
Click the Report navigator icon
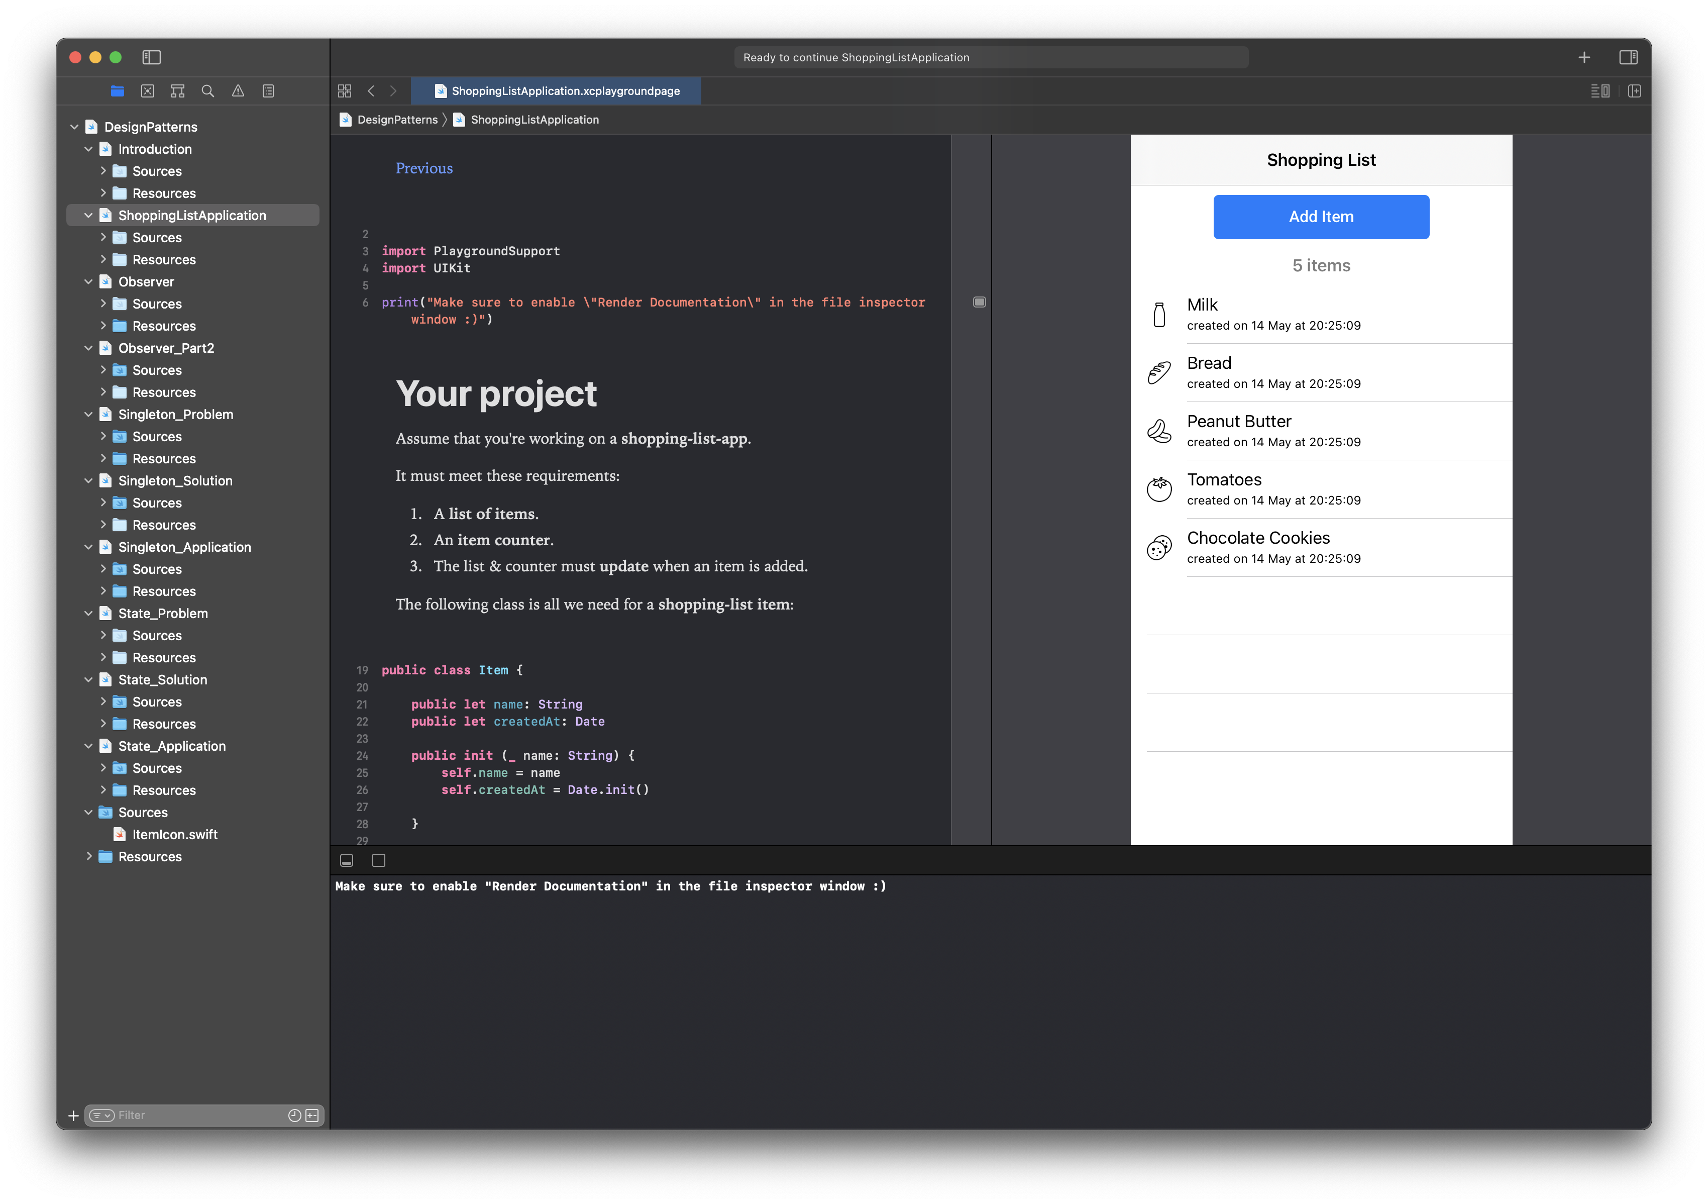(269, 91)
